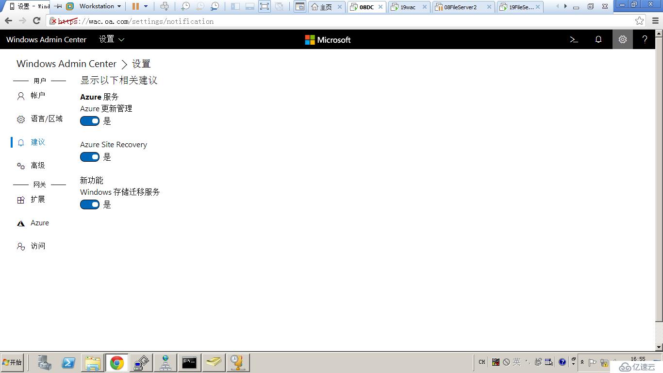Click Windows Admin Center header title
This screenshot has height=373, width=663.
point(46,39)
